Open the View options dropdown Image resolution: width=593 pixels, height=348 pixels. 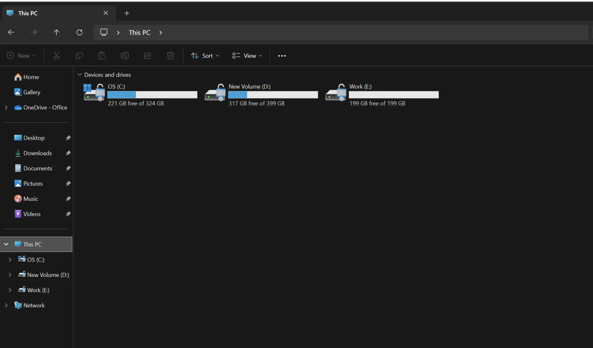[247, 56]
